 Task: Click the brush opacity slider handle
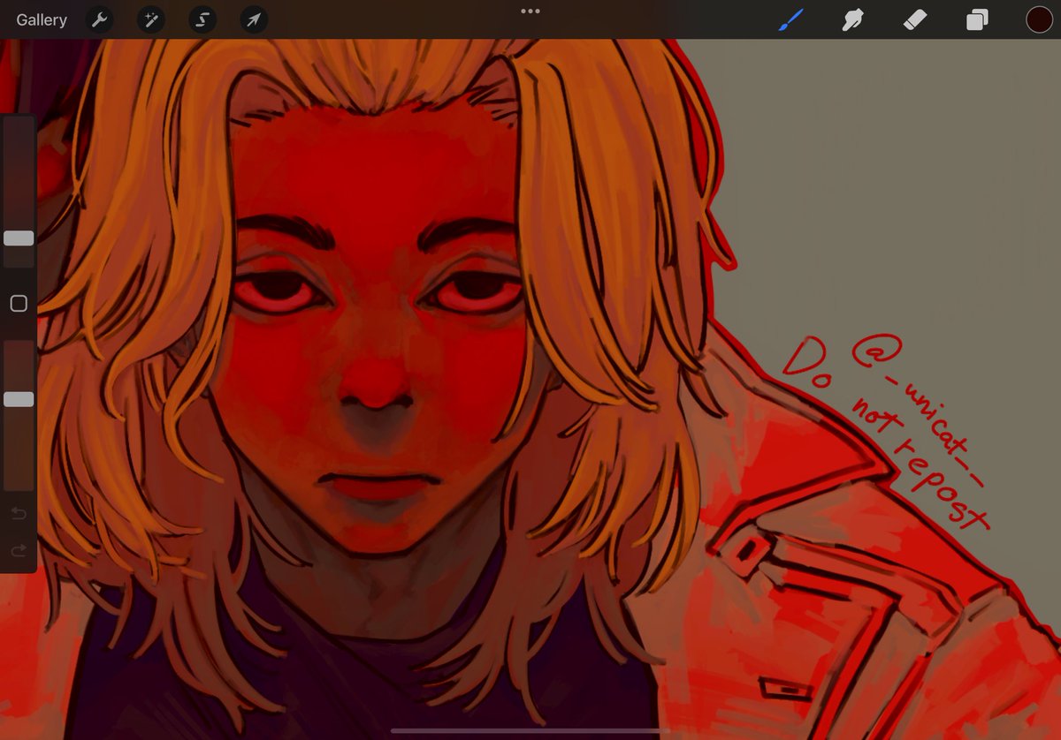click(x=19, y=399)
